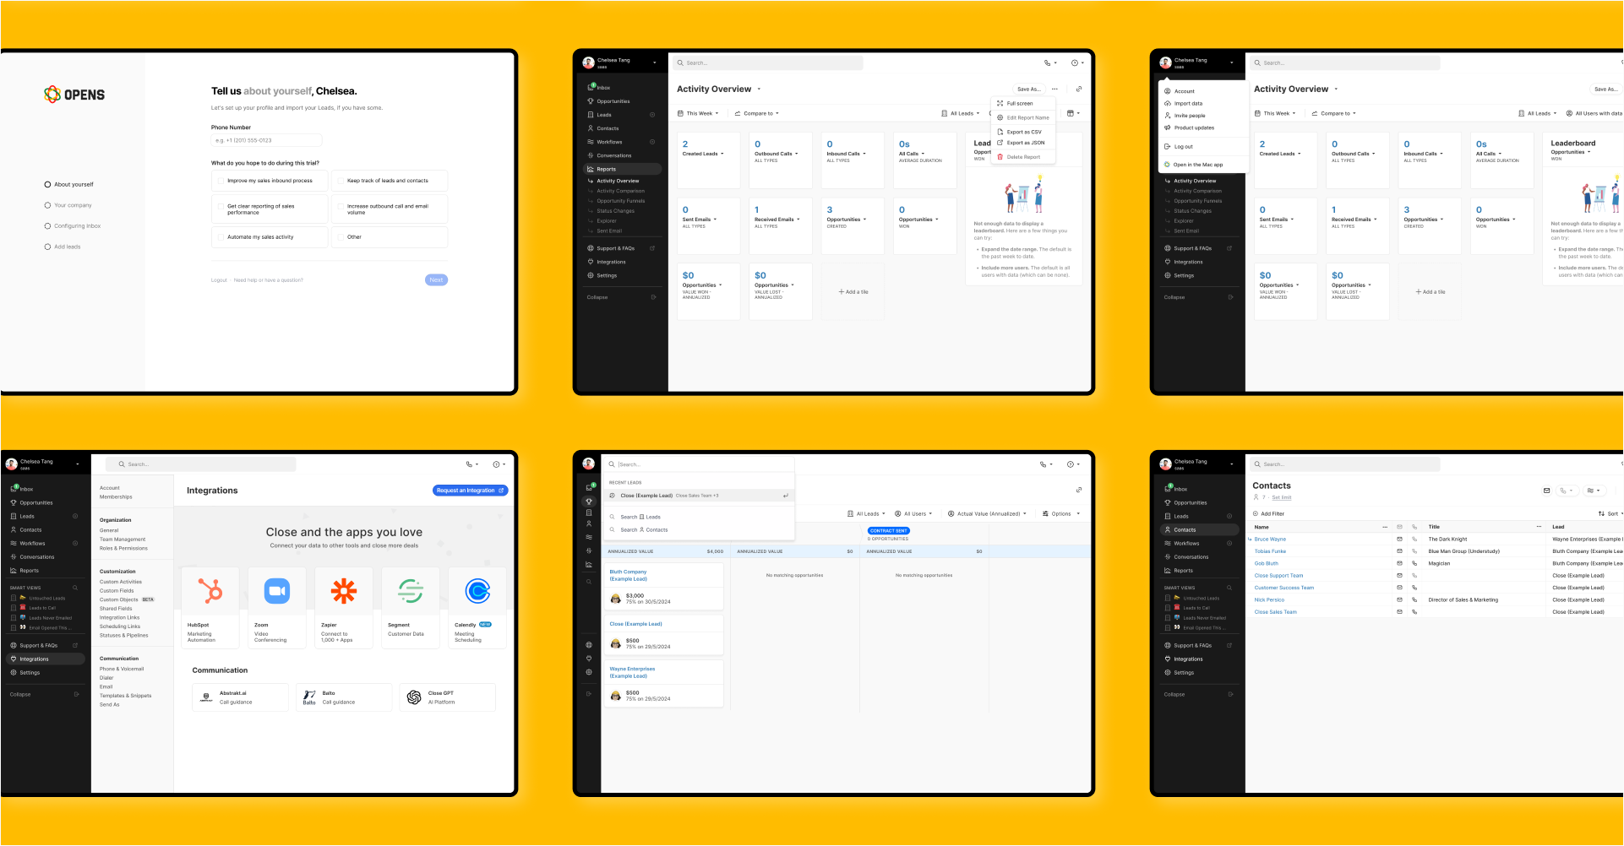
Task: Focus the Phone Number input field
Action: pos(266,140)
